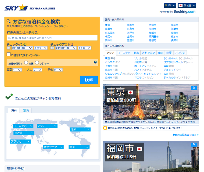204x172 pixels.
Task: Expand the アジア map dropdown
Action: (x=47, y=126)
